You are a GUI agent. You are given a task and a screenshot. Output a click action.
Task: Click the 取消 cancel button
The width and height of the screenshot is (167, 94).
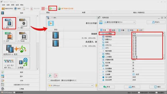click(x=107, y=87)
